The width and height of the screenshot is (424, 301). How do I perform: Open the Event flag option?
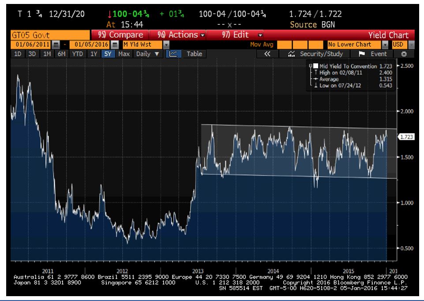click(x=373, y=54)
